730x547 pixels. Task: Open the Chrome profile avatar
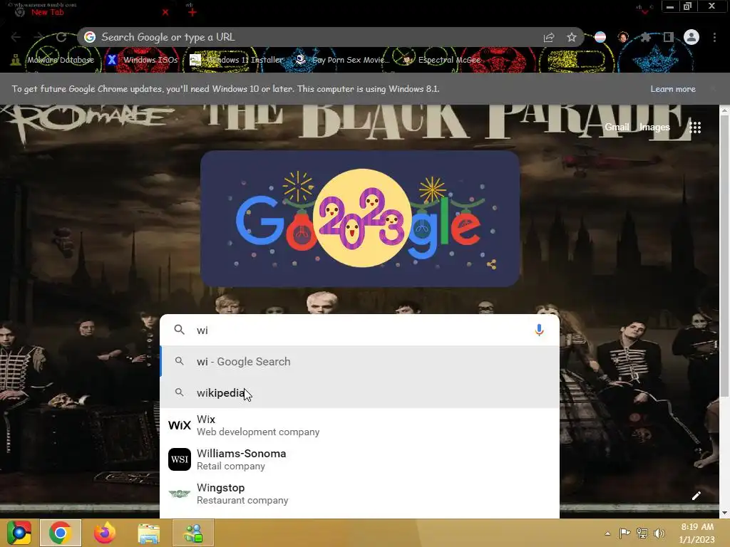coord(692,37)
